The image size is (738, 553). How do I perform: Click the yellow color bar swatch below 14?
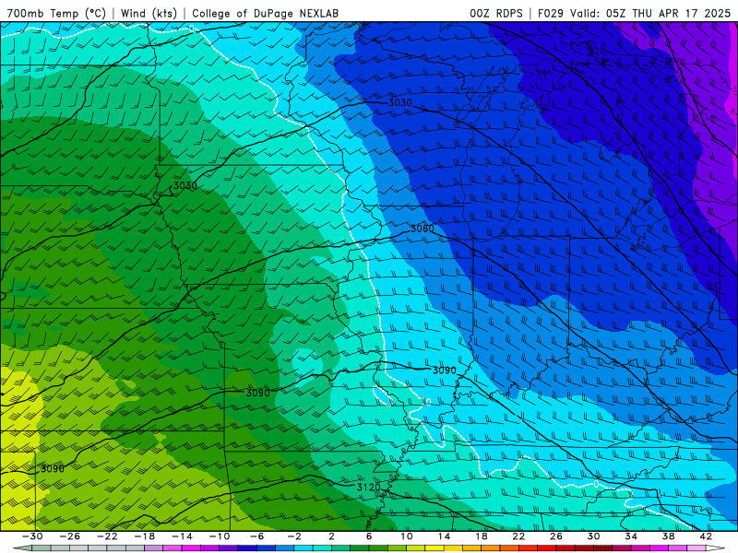tap(434, 548)
